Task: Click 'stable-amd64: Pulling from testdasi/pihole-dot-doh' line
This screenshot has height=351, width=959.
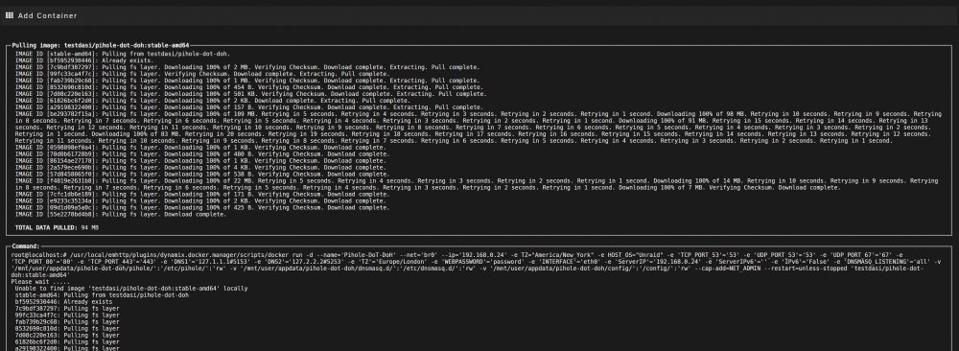Action: pos(102,295)
